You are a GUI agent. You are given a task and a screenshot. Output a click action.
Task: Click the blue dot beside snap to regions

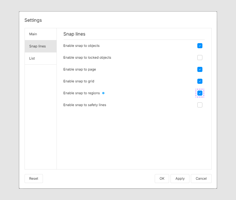(103, 93)
